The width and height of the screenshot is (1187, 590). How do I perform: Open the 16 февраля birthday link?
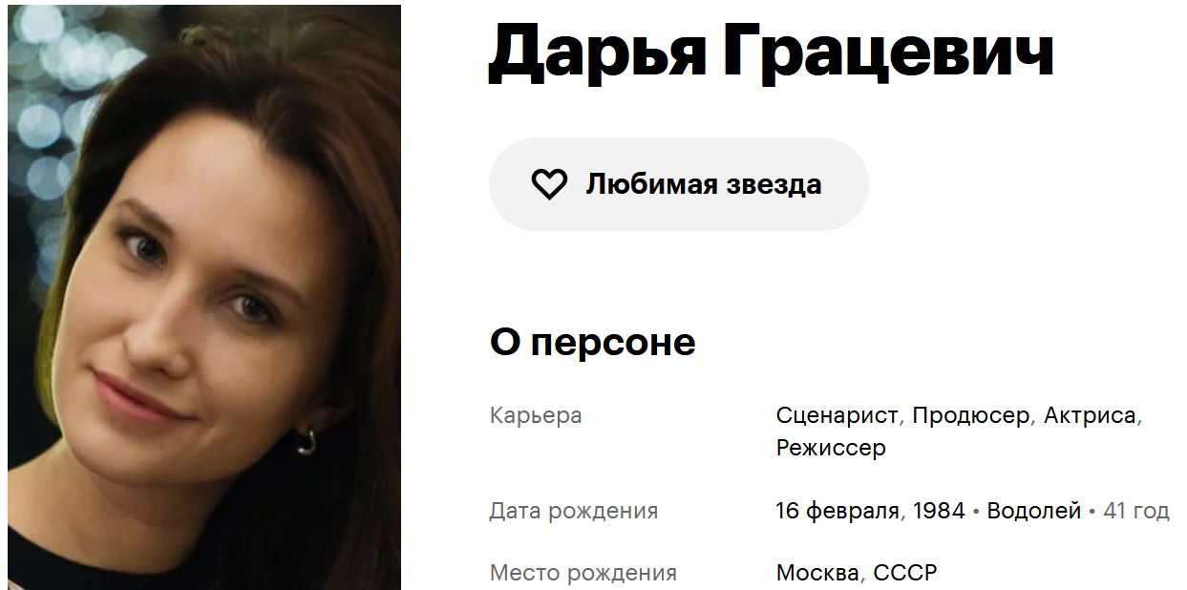coord(837,511)
